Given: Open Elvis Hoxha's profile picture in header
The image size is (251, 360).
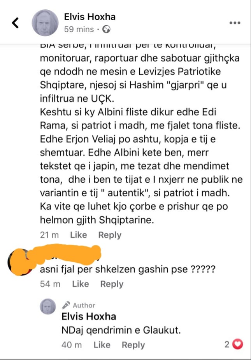Looking at the screenshot, I should tap(45, 23).
